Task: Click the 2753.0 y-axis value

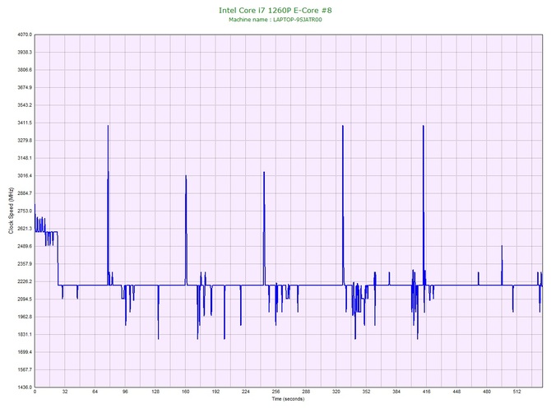Action: click(25, 211)
